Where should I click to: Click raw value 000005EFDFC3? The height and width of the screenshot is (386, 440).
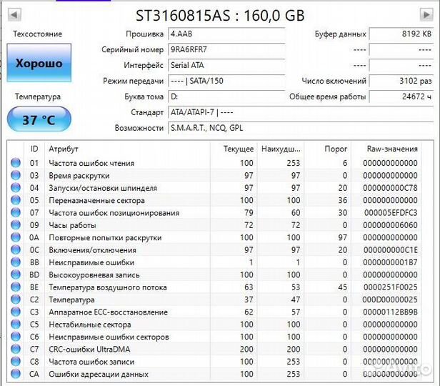click(x=391, y=212)
